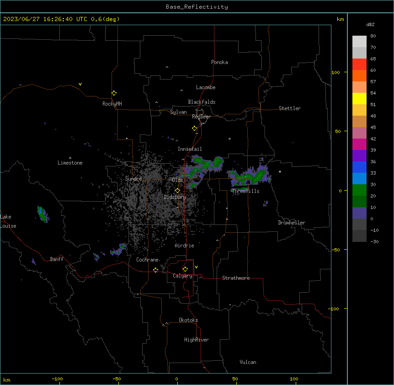Click the RockyMH label
This screenshot has height=385, width=394.
tap(112, 104)
